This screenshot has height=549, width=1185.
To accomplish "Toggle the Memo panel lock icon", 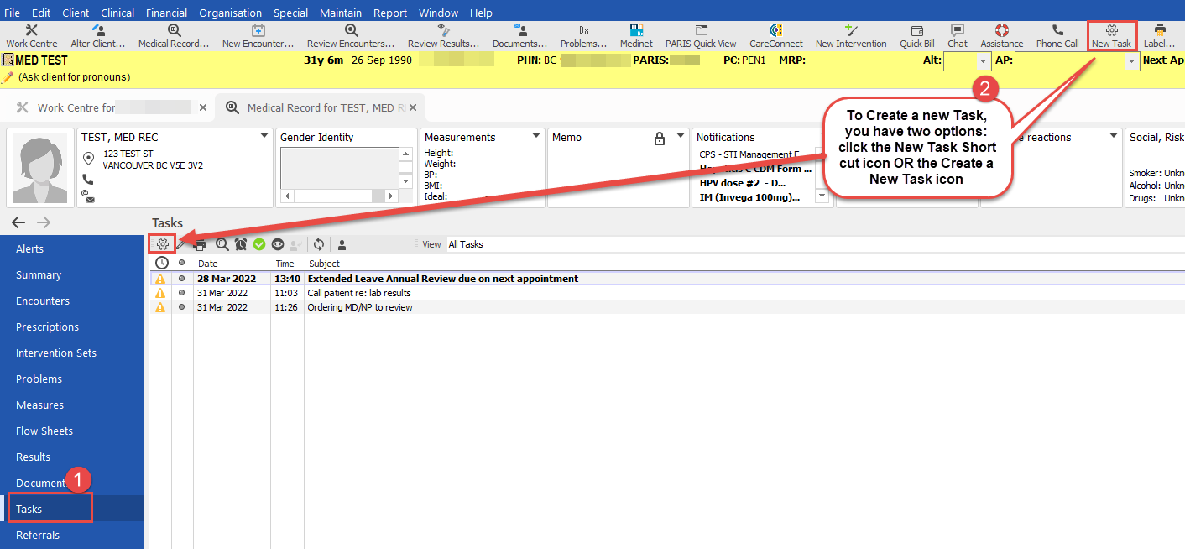I will pyautogui.click(x=660, y=138).
